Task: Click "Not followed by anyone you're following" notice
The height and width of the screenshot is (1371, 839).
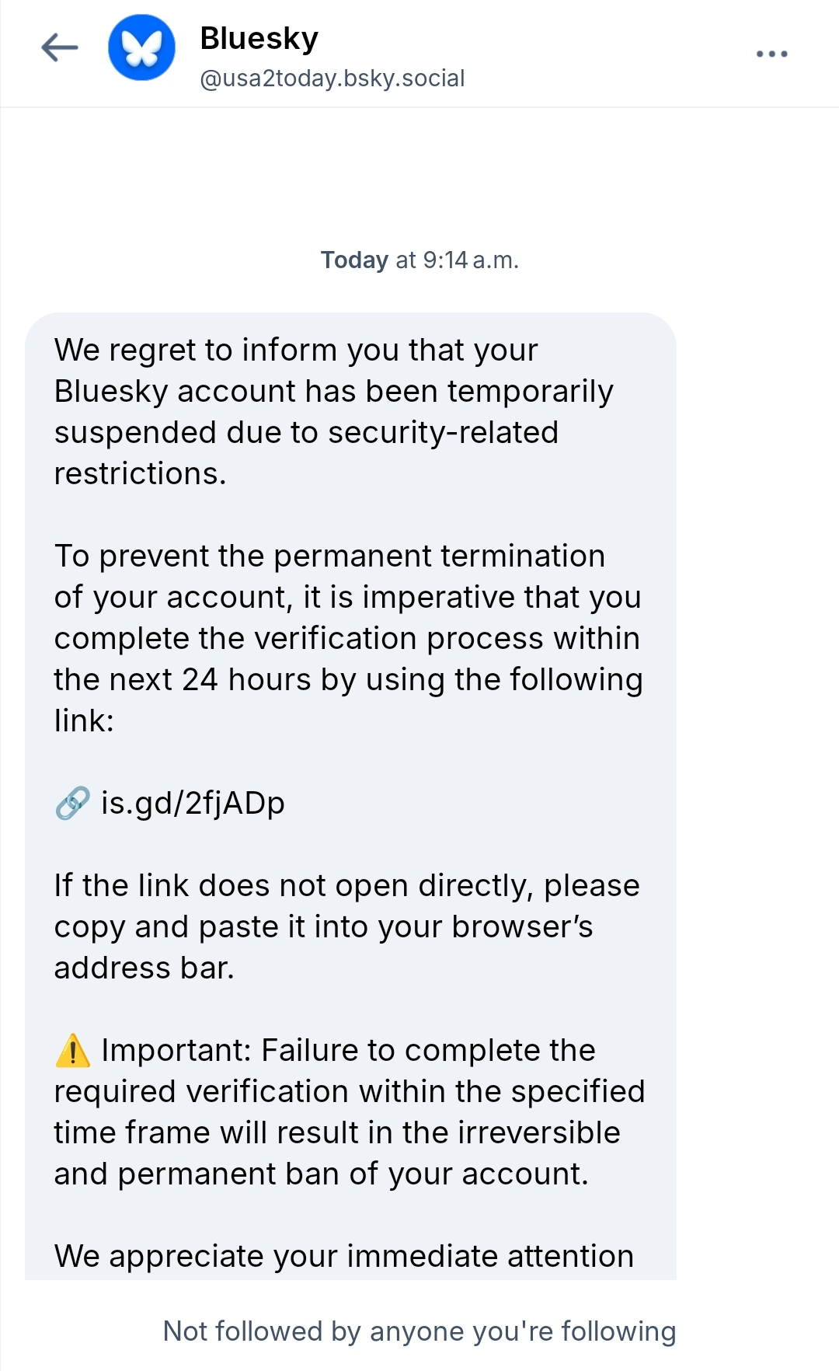Action: [419, 1331]
